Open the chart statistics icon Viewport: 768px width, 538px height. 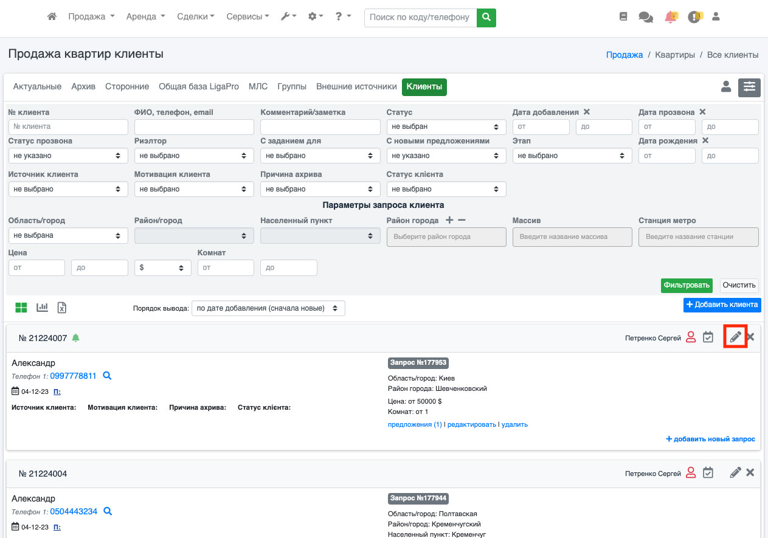pyautogui.click(x=42, y=308)
